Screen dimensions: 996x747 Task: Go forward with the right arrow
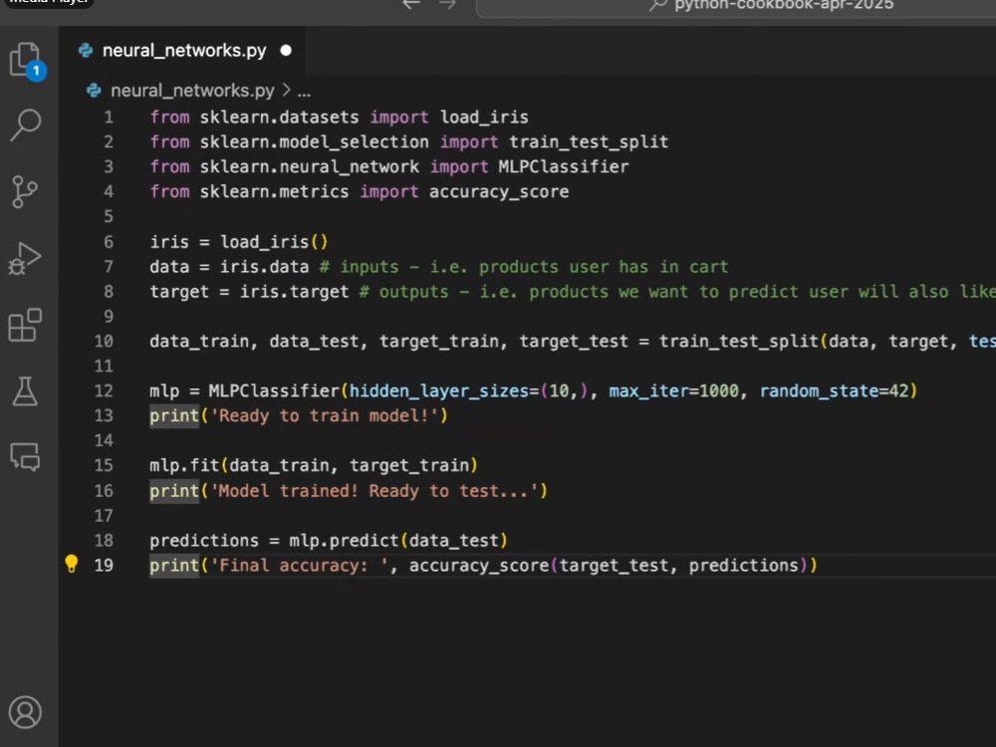click(x=448, y=4)
